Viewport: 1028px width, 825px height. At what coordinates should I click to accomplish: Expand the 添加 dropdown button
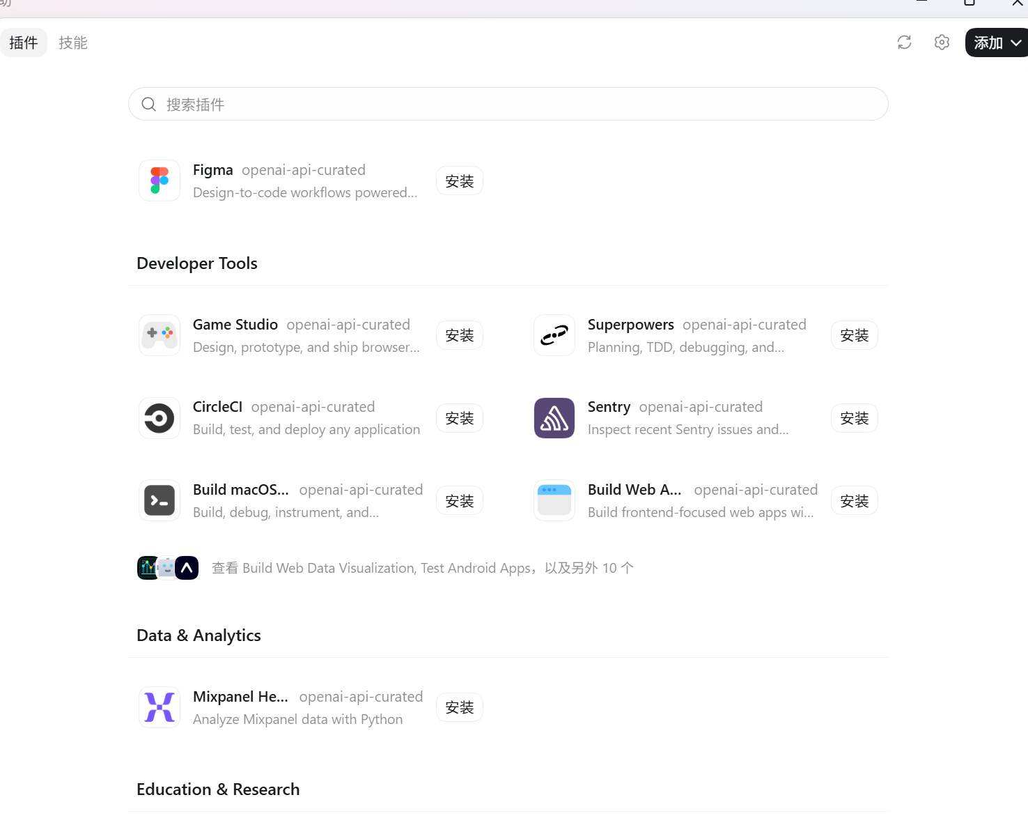click(x=997, y=43)
